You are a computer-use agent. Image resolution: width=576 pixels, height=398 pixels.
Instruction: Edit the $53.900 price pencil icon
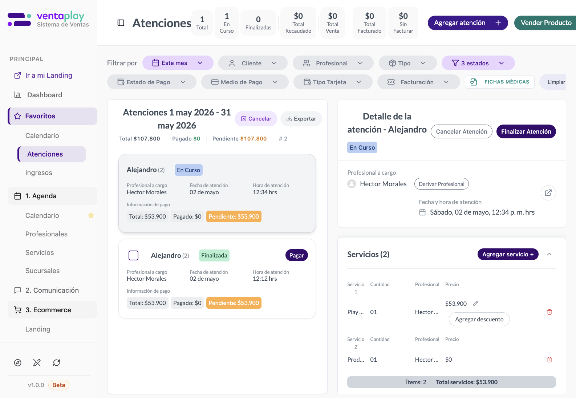[475, 304]
